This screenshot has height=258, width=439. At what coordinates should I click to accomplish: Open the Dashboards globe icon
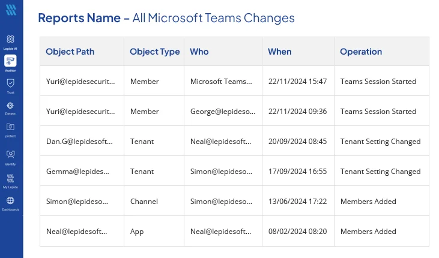(10, 200)
